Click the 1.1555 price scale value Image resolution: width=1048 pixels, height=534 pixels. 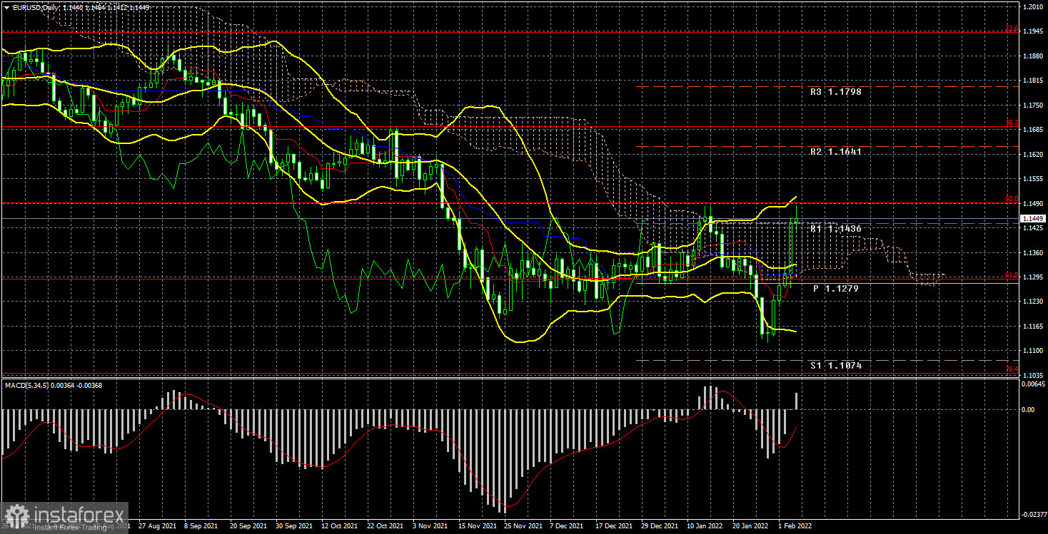coord(1033,179)
